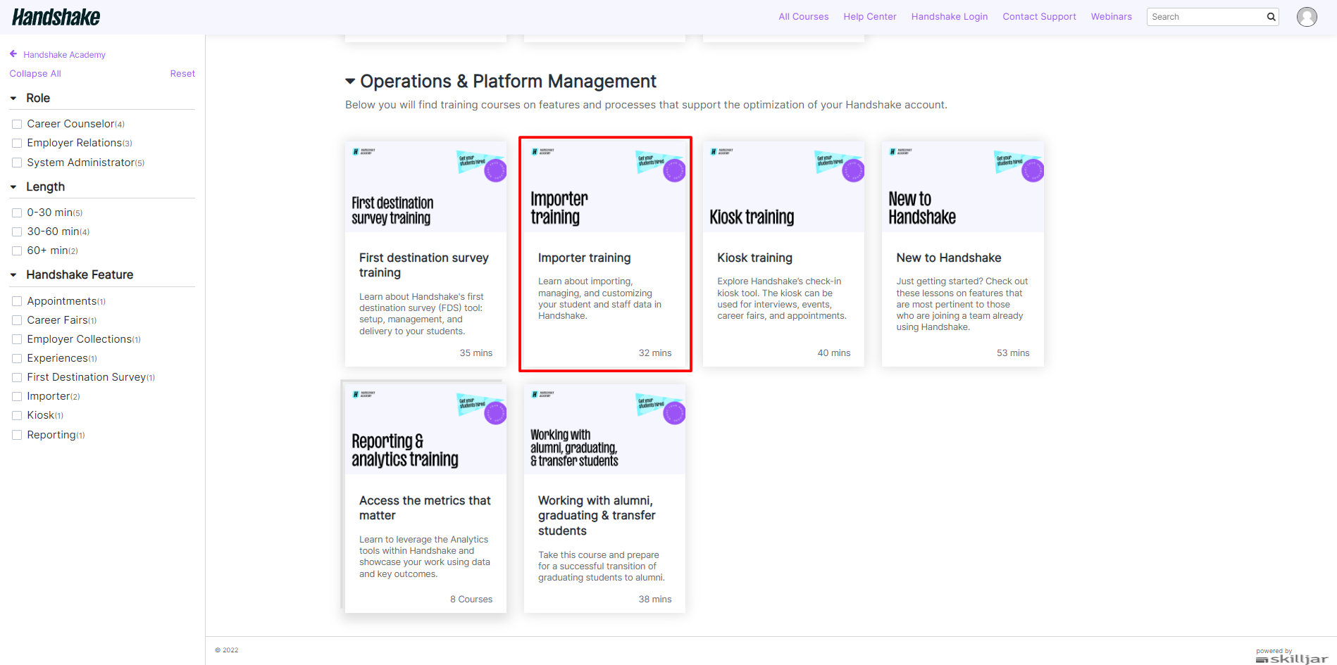Image resolution: width=1337 pixels, height=665 pixels.
Task: Click the Handshake Academy back link
Action: 64,55
